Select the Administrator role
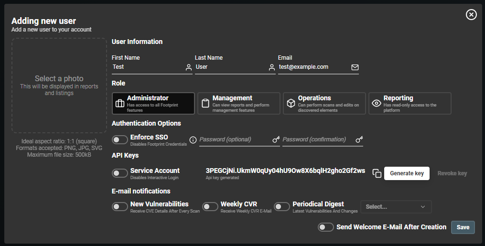The image size is (485, 246). pos(153,103)
